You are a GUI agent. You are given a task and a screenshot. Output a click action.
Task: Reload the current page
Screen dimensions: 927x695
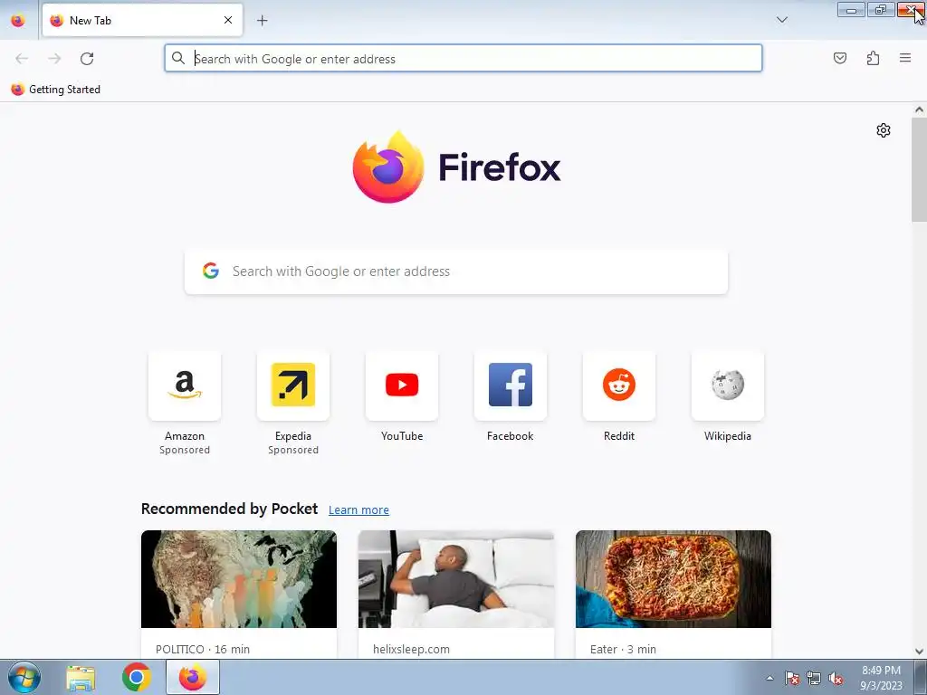click(x=87, y=58)
